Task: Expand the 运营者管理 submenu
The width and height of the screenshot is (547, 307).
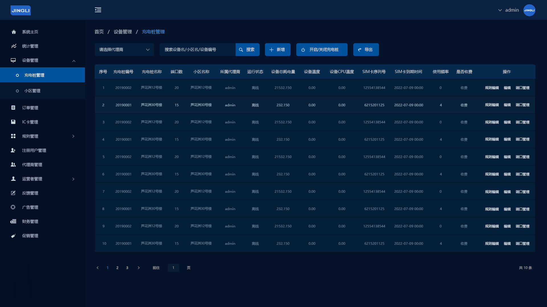Action: point(73,179)
